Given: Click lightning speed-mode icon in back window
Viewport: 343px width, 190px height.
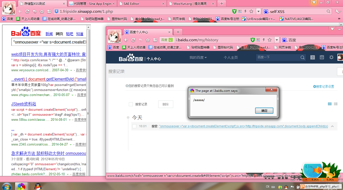Looking at the screenshot, I should pyautogui.click(x=246, y=11).
